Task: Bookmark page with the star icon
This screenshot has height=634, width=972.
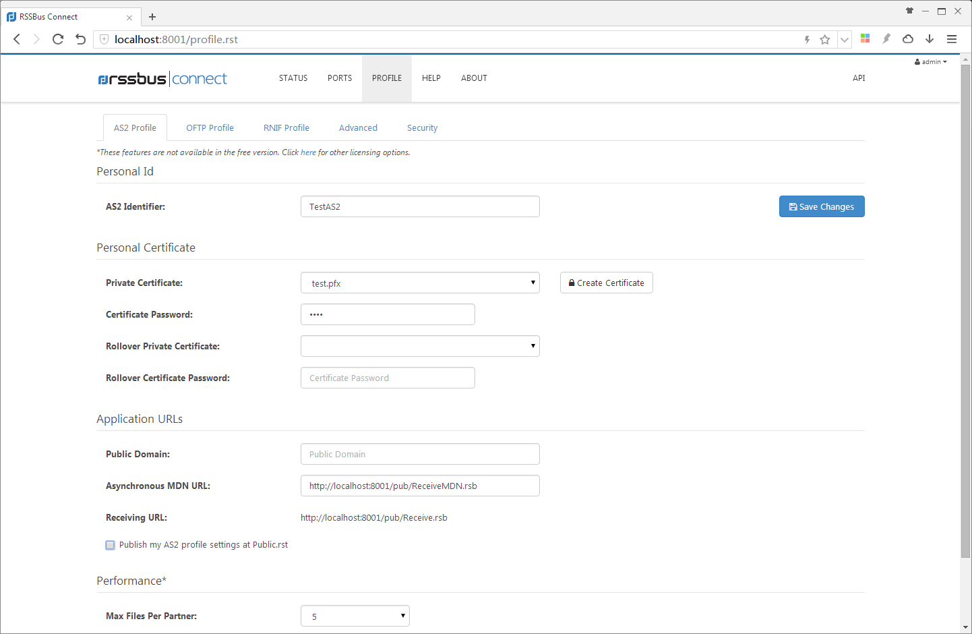Action: [824, 40]
